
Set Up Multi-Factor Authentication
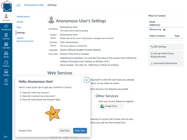(166, 55)
